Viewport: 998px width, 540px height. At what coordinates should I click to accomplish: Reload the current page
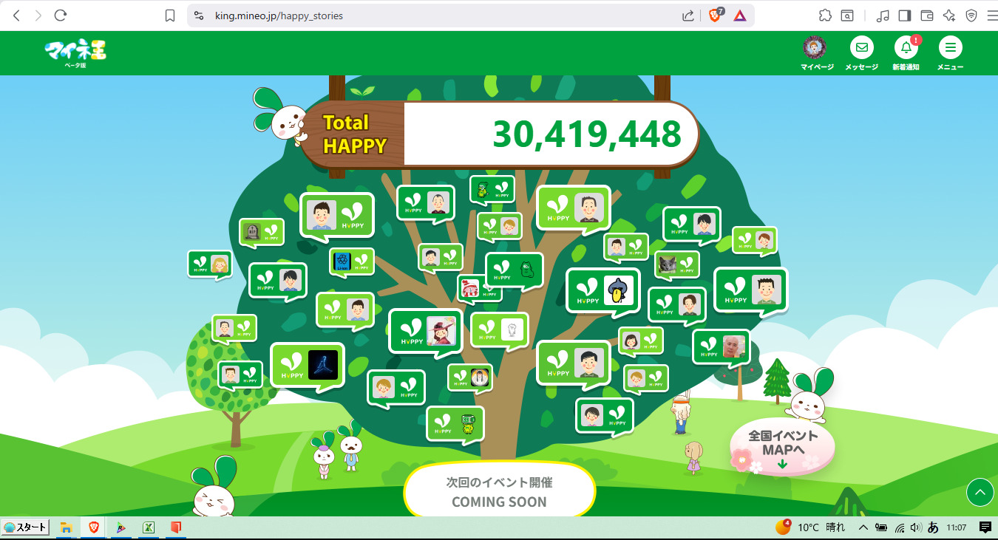click(x=61, y=16)
